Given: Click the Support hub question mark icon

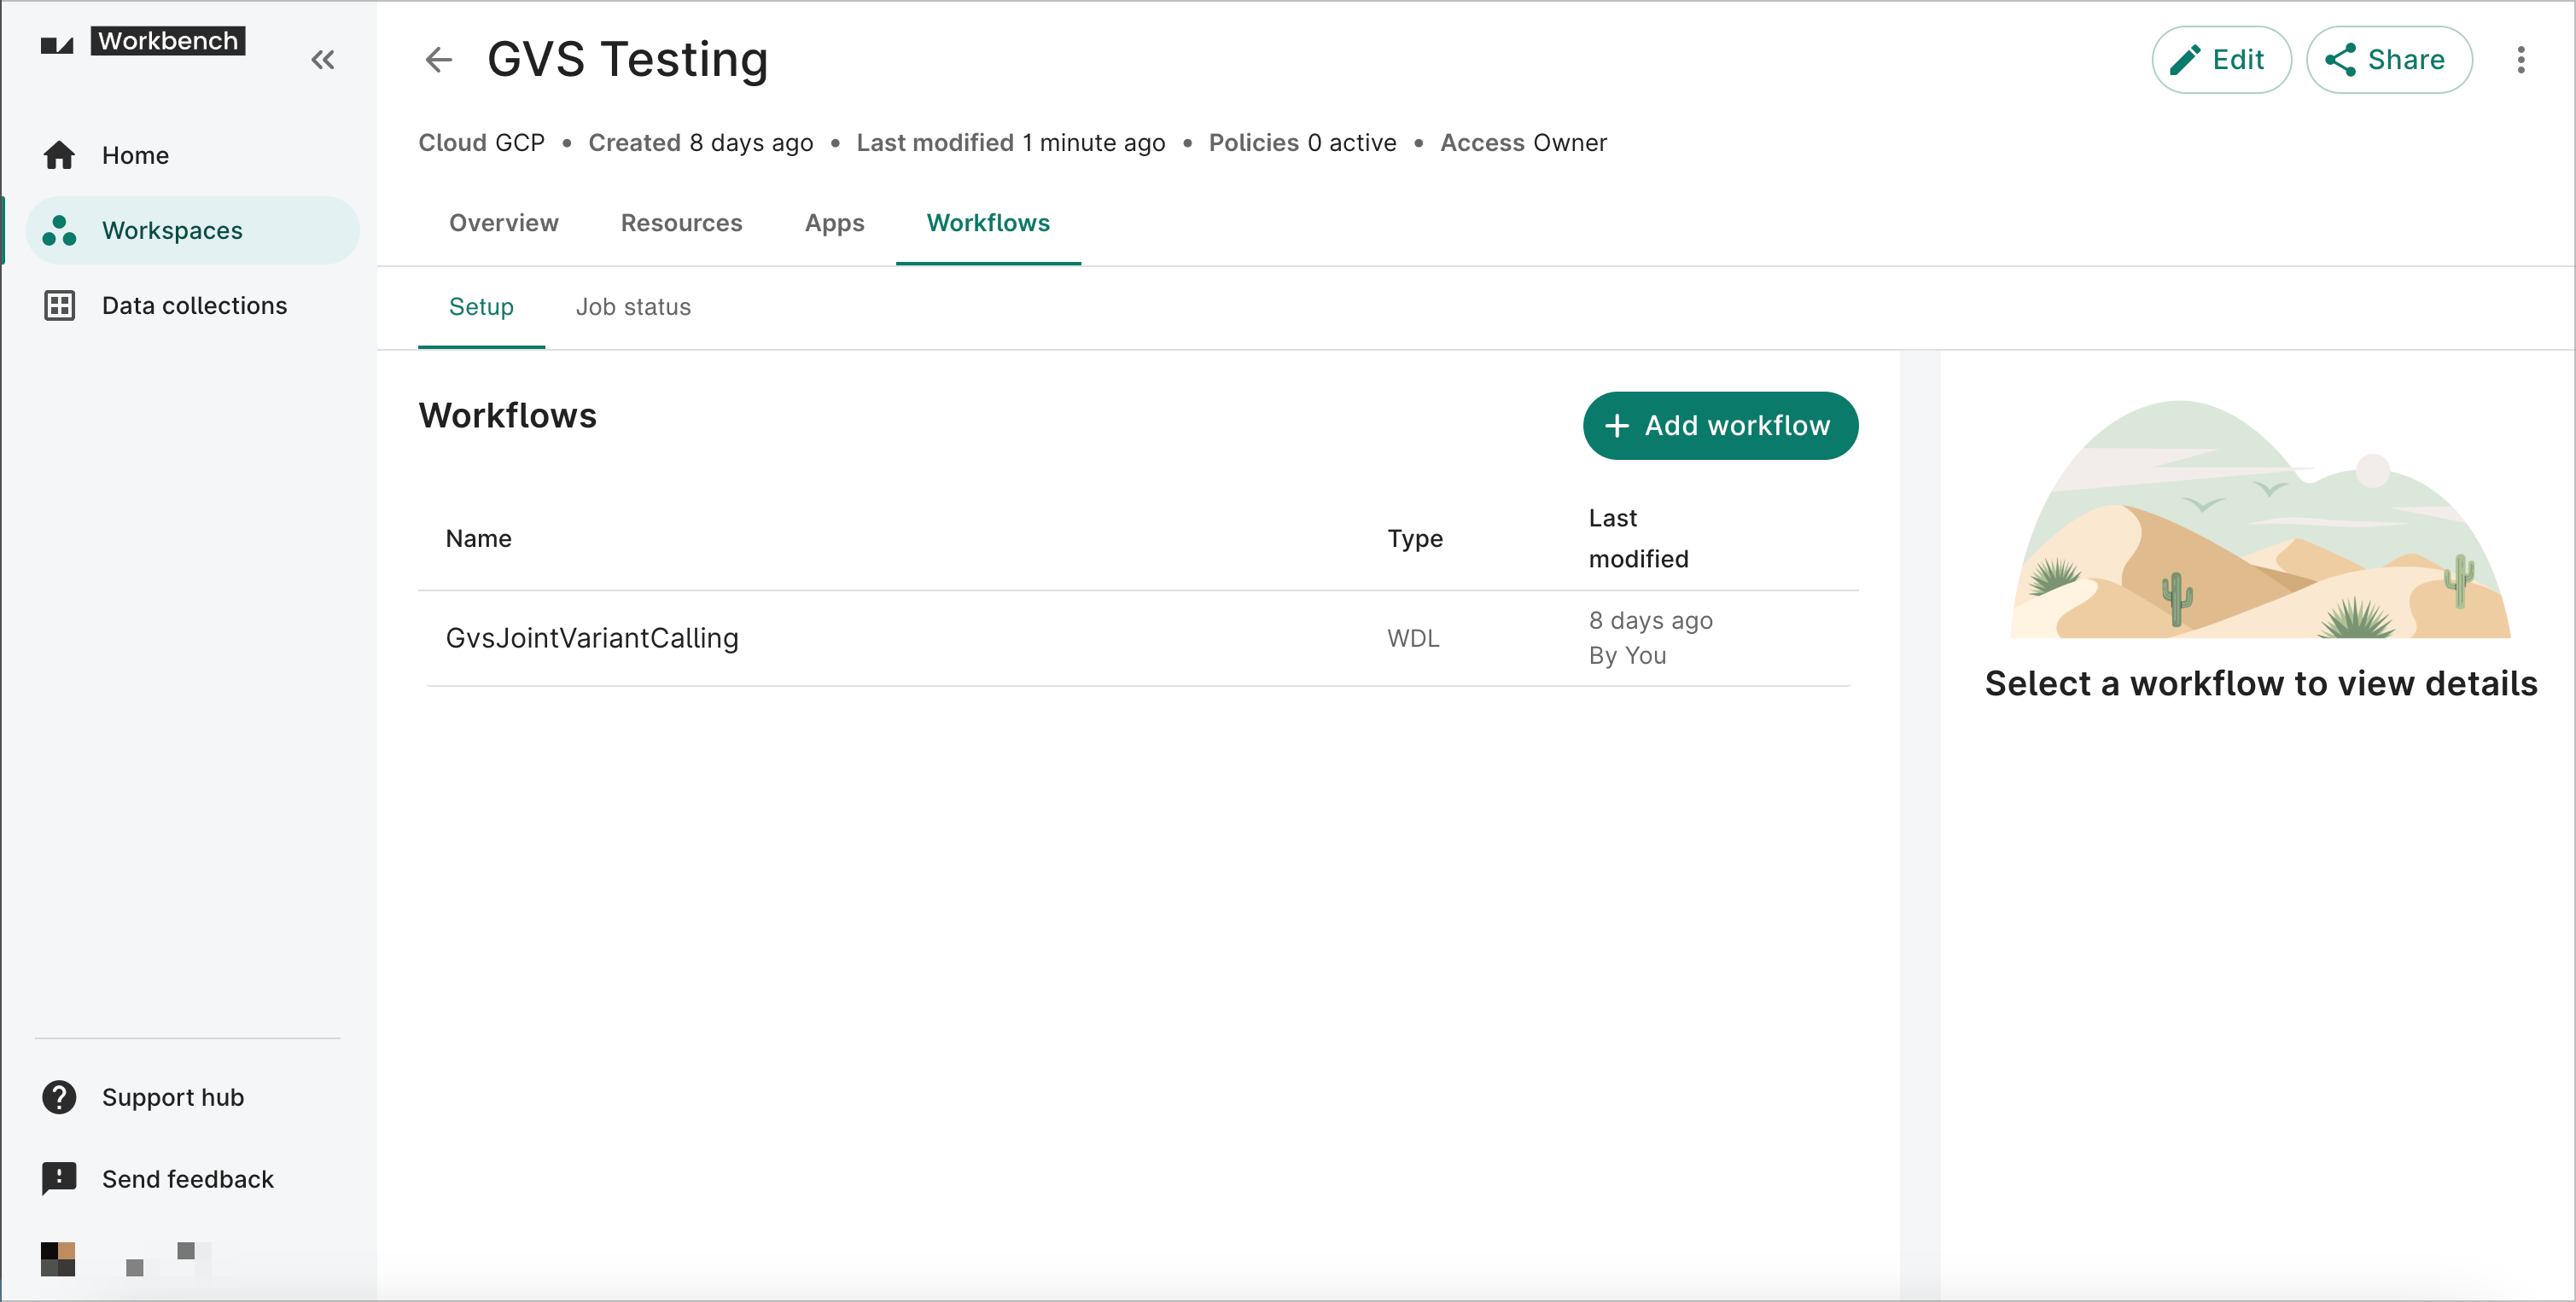Looking at the screenshot, I should [x=58, y=1096].
